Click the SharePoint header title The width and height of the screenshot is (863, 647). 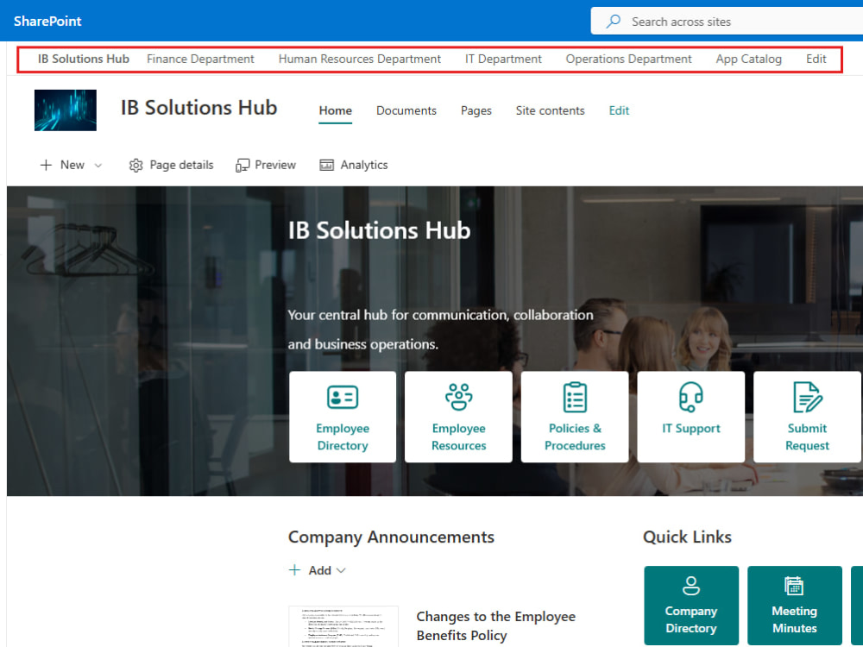click(47, 21)
